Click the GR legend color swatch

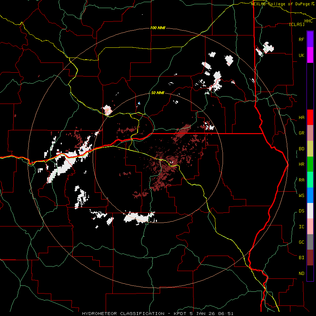[310, 133]
